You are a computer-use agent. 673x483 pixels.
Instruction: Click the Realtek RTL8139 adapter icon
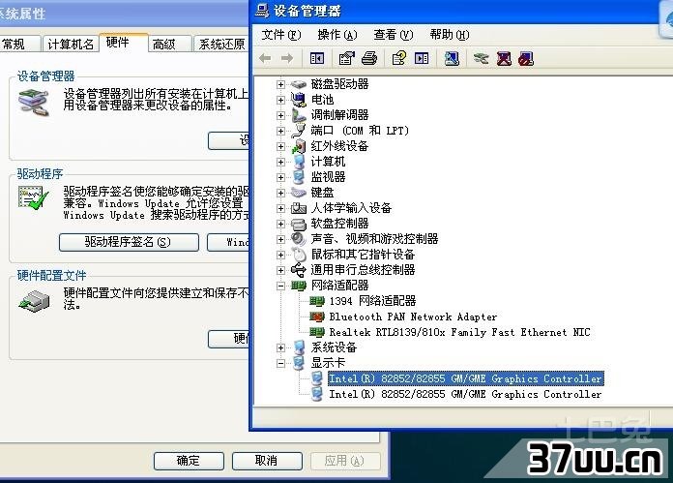[317, 332]
